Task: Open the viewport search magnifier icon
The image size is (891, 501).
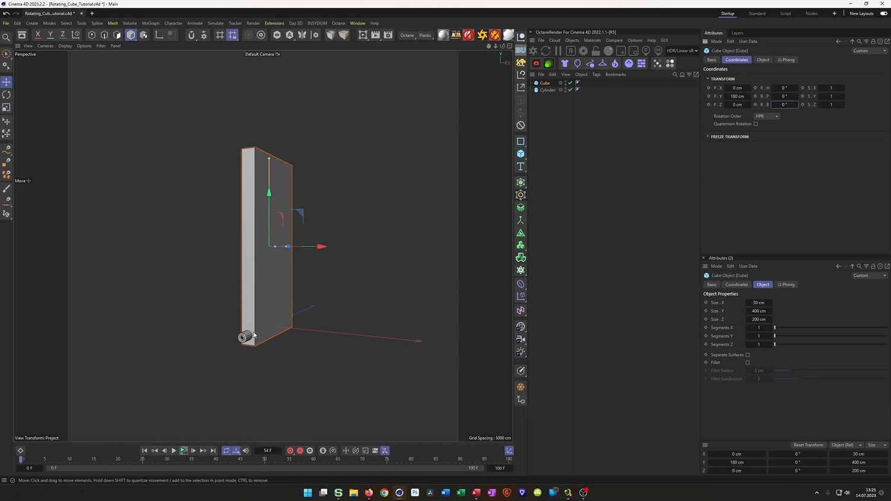Action: 7,37
